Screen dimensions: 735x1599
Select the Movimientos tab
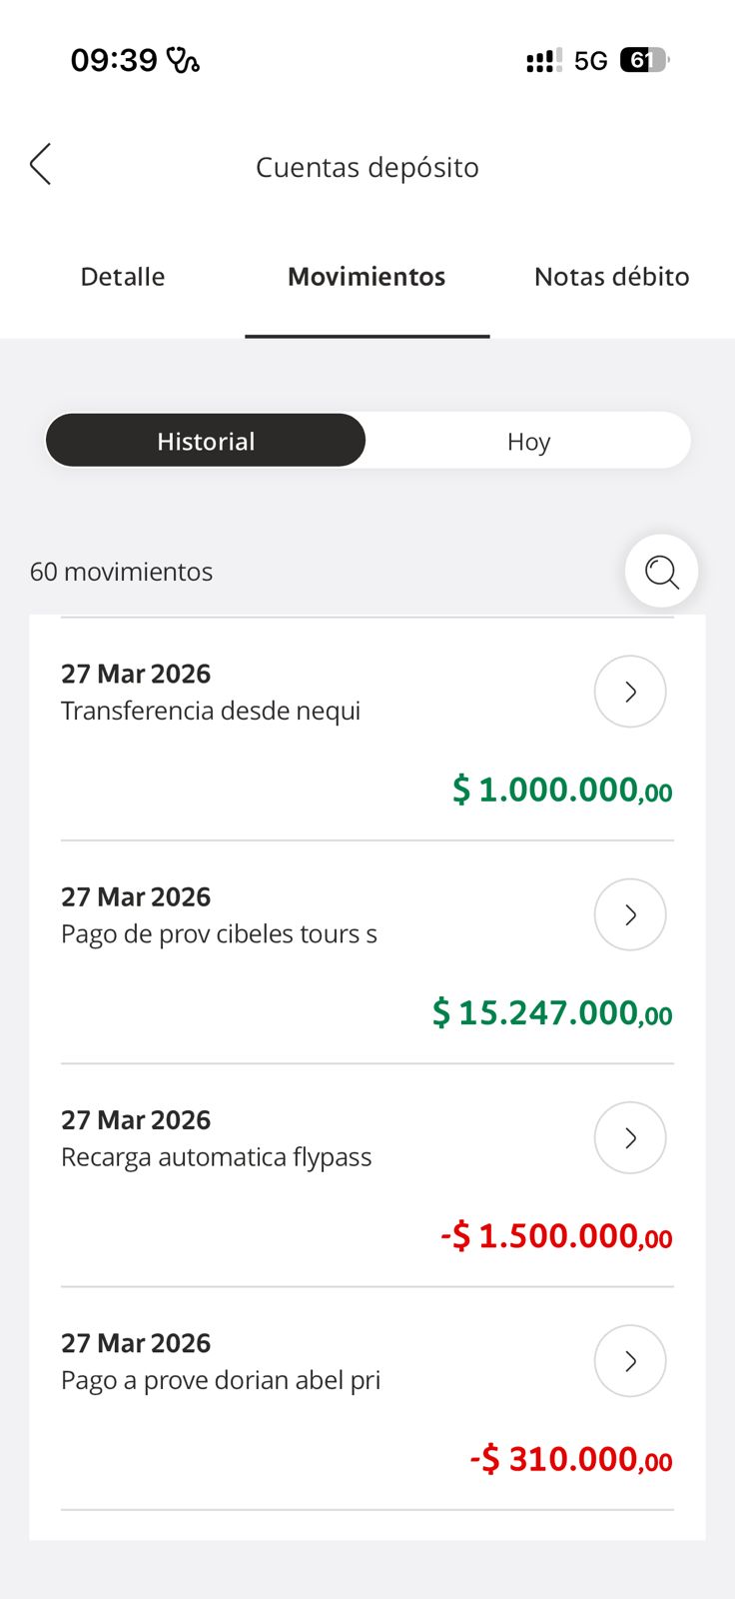(367, 277)
